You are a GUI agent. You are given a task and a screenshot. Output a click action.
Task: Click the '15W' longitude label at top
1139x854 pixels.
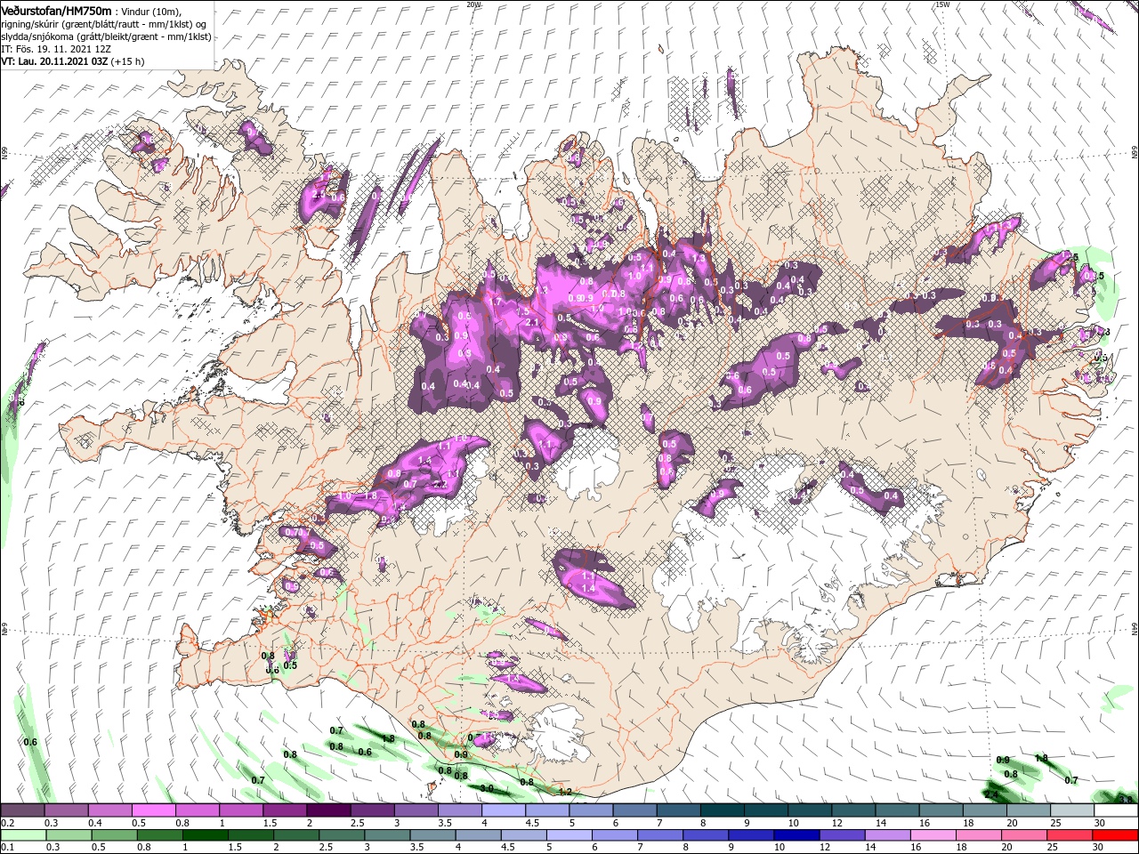click(942, 4)
